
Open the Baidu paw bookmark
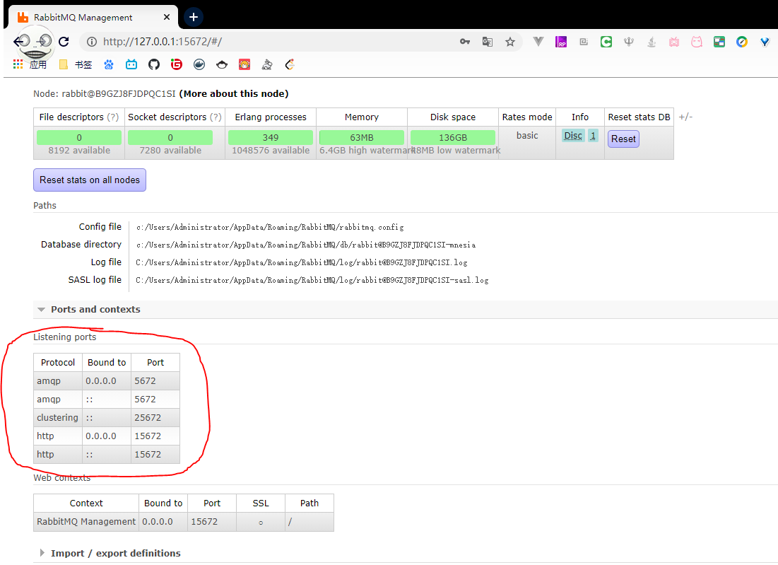coord(109,64)
